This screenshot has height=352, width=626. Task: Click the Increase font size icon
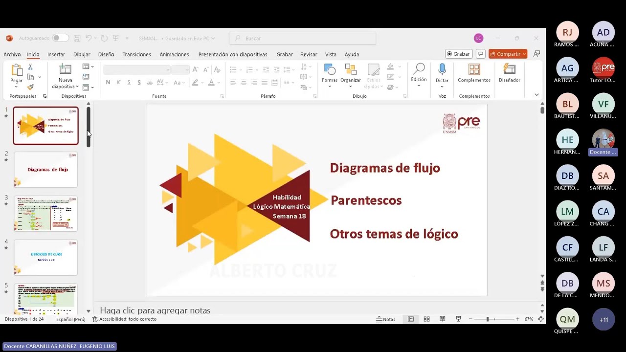[195, 70]
